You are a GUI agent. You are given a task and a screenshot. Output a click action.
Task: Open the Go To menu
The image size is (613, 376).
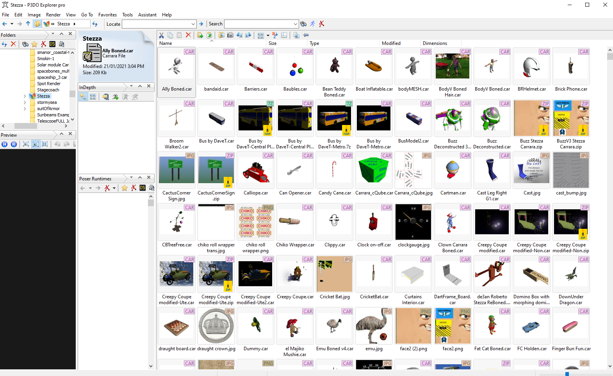(x=87, y=15)
